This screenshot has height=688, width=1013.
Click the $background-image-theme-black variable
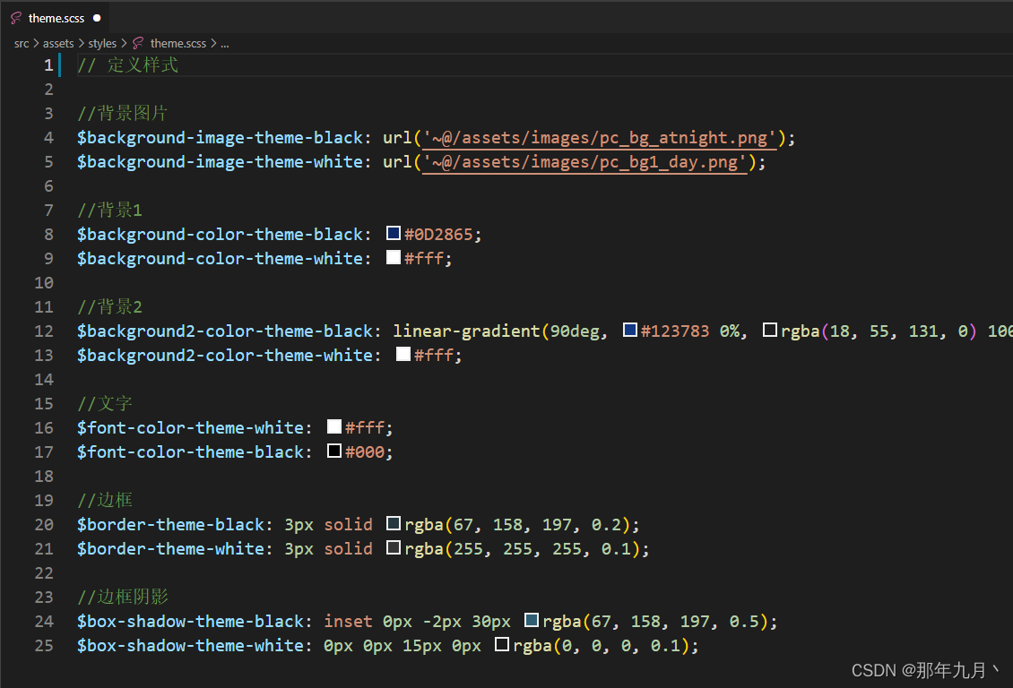point(220,137)
